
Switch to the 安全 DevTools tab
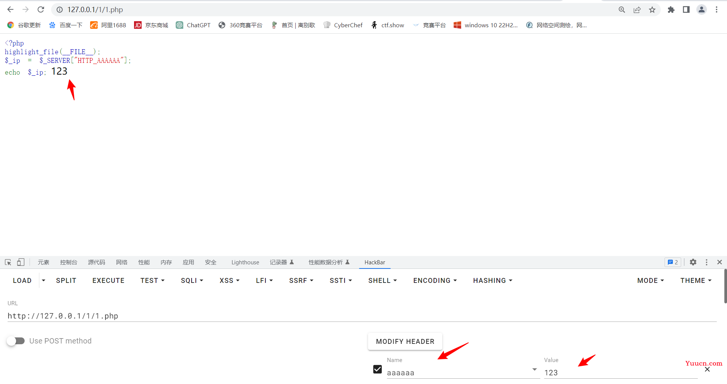point(211,262)
